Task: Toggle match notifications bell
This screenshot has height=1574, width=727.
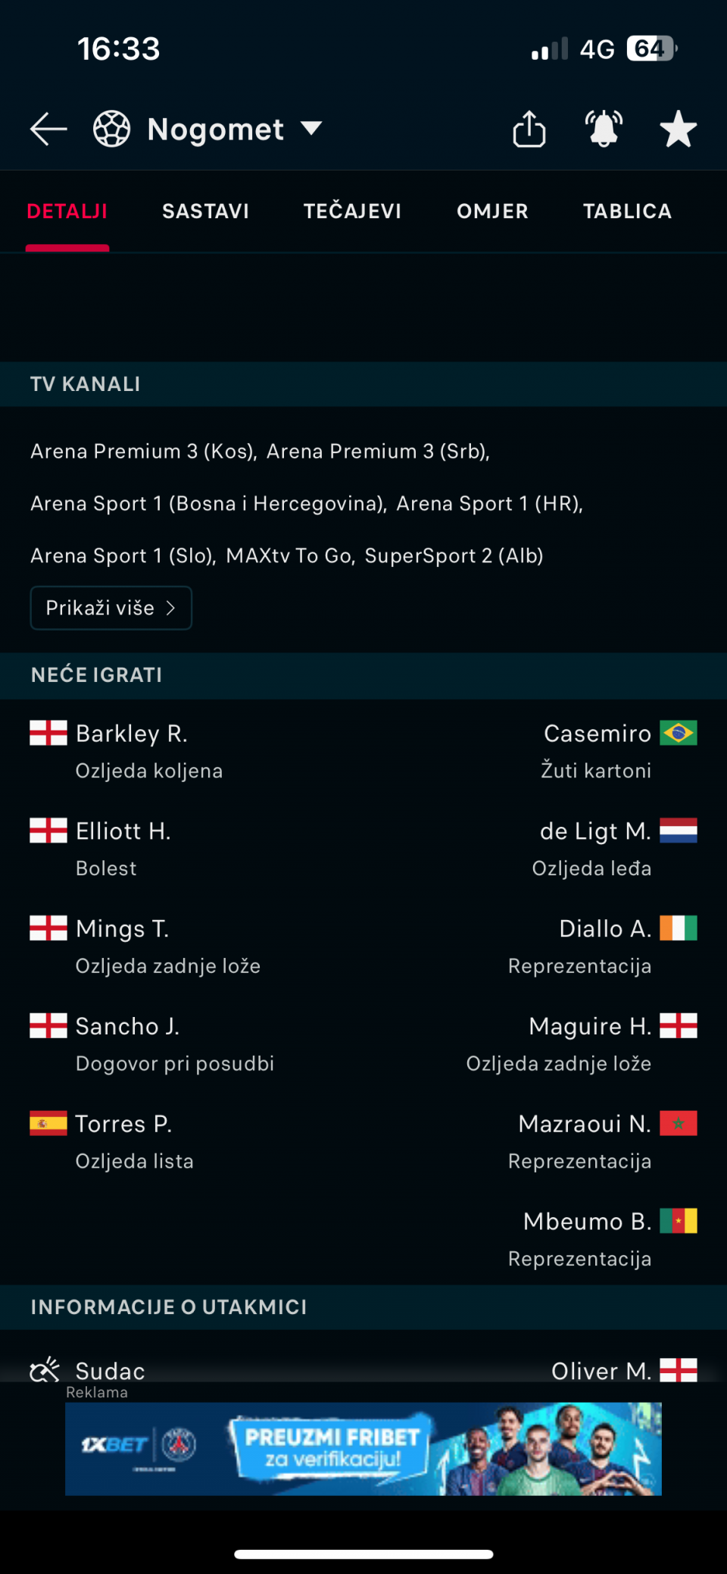Action: tap(604, 129)
